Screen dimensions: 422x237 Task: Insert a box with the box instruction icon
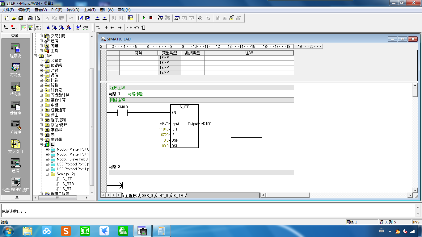coord(143,27)
